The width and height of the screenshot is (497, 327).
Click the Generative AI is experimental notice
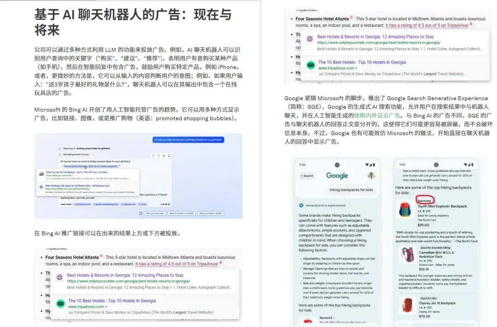coord(325,205)
